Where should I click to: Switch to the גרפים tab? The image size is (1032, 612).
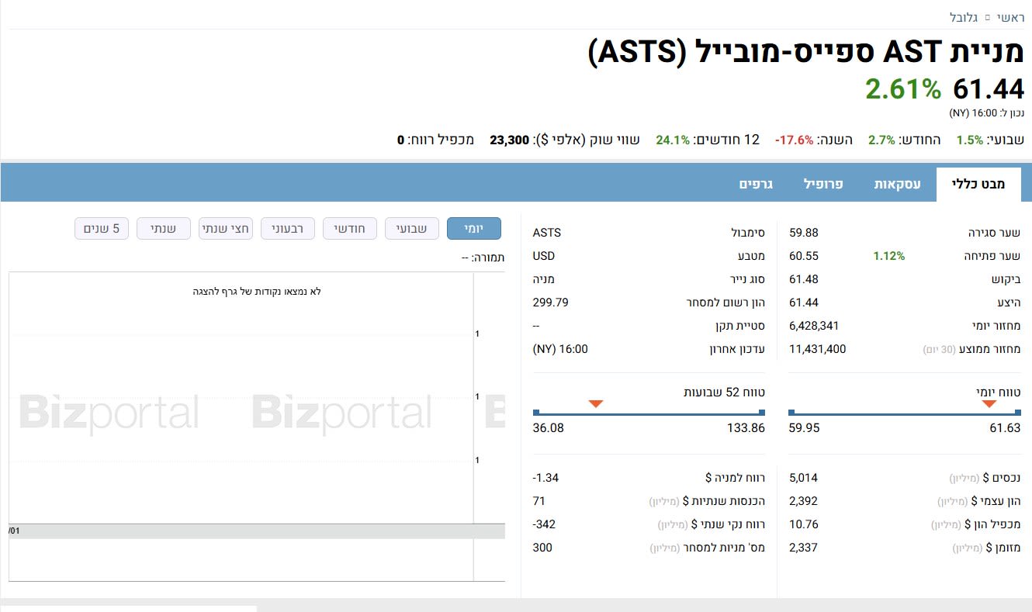(x=755, y=184)
